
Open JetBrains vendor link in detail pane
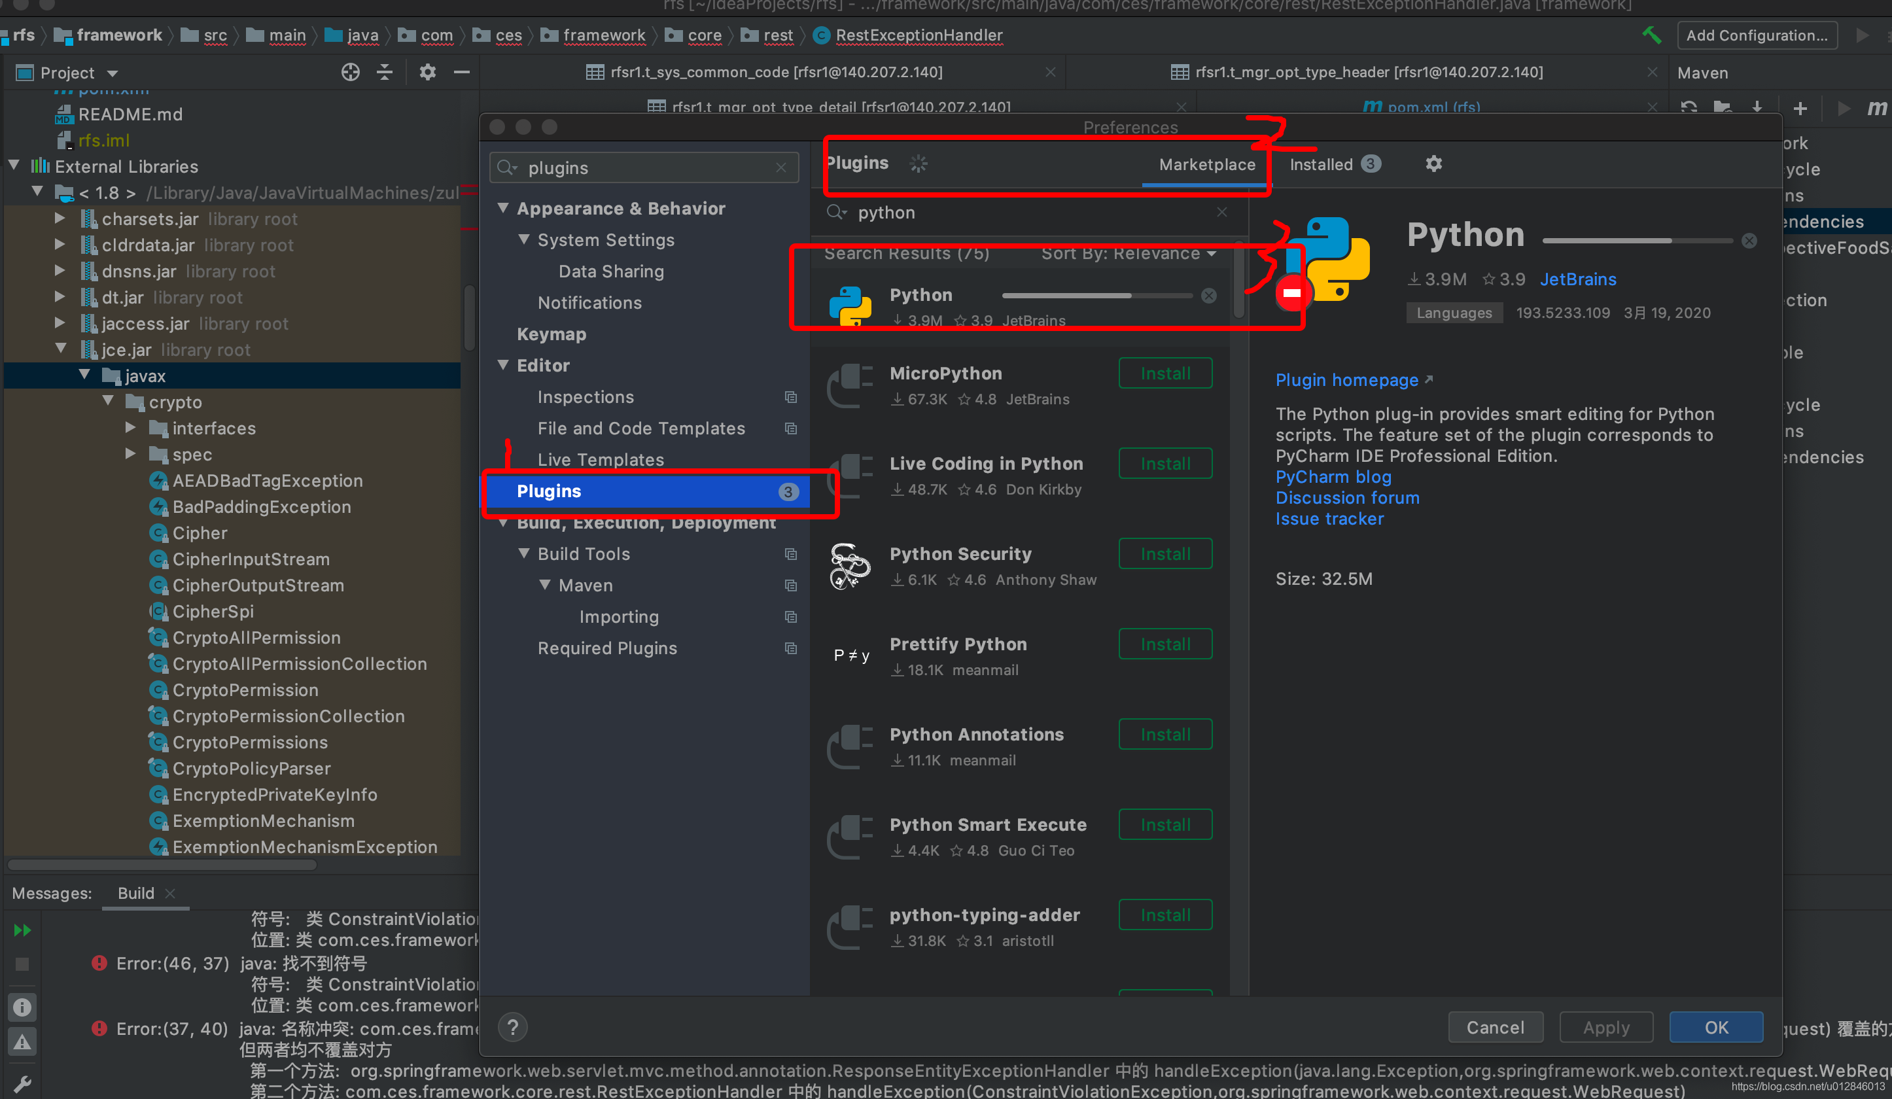(x=1578, y=279)
